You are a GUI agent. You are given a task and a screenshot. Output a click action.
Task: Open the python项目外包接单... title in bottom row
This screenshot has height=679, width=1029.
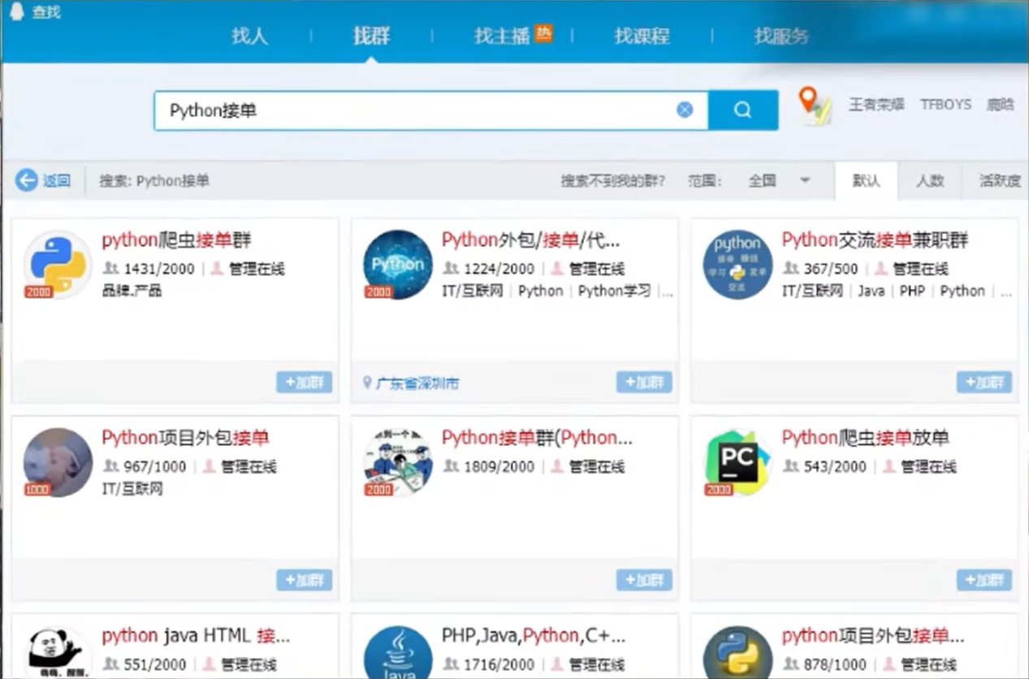873,635
